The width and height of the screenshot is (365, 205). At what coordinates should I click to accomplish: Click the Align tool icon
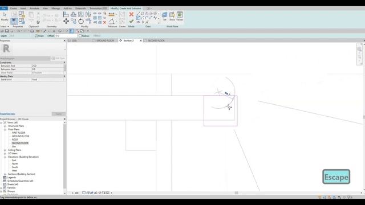point(66,14)
